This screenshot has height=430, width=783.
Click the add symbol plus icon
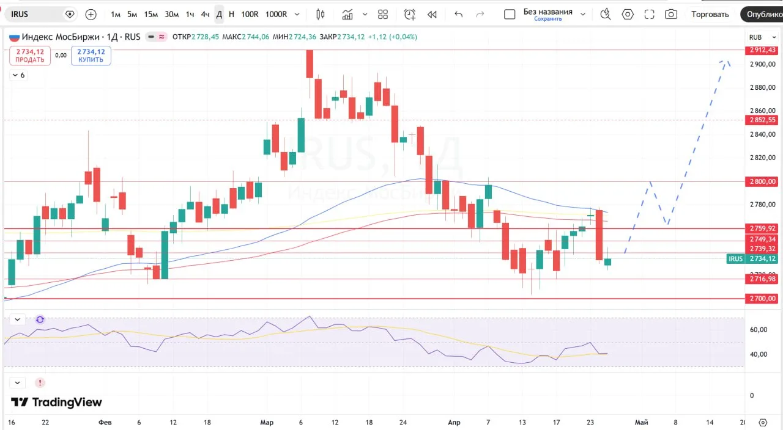91,14
